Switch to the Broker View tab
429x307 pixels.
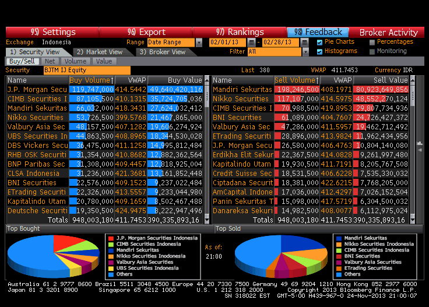(161, 52)
